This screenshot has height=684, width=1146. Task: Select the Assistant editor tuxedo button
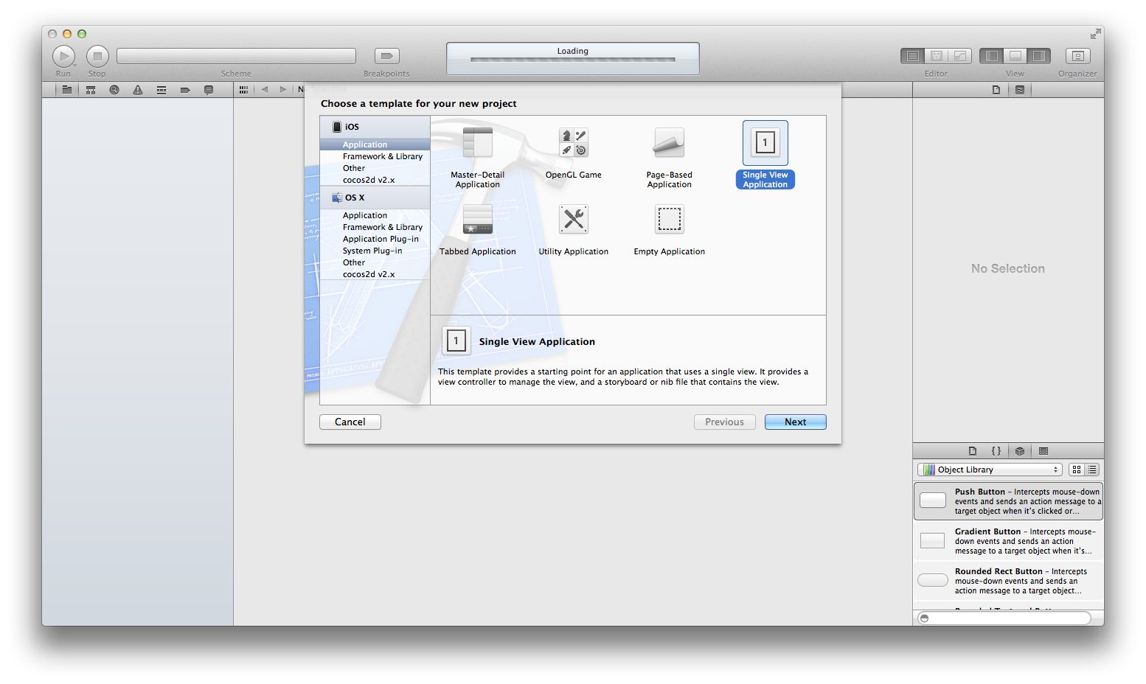(x=937, y=56)
